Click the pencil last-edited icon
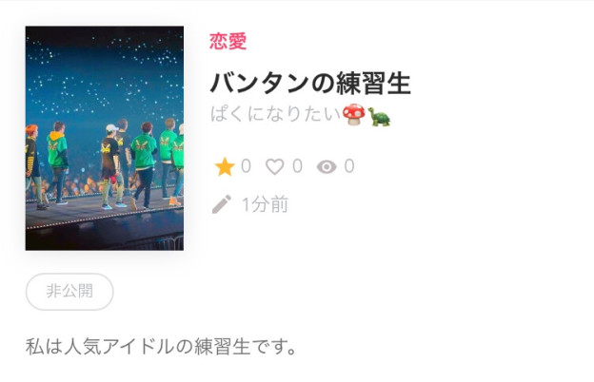The image size is (594, 382). 222,204
